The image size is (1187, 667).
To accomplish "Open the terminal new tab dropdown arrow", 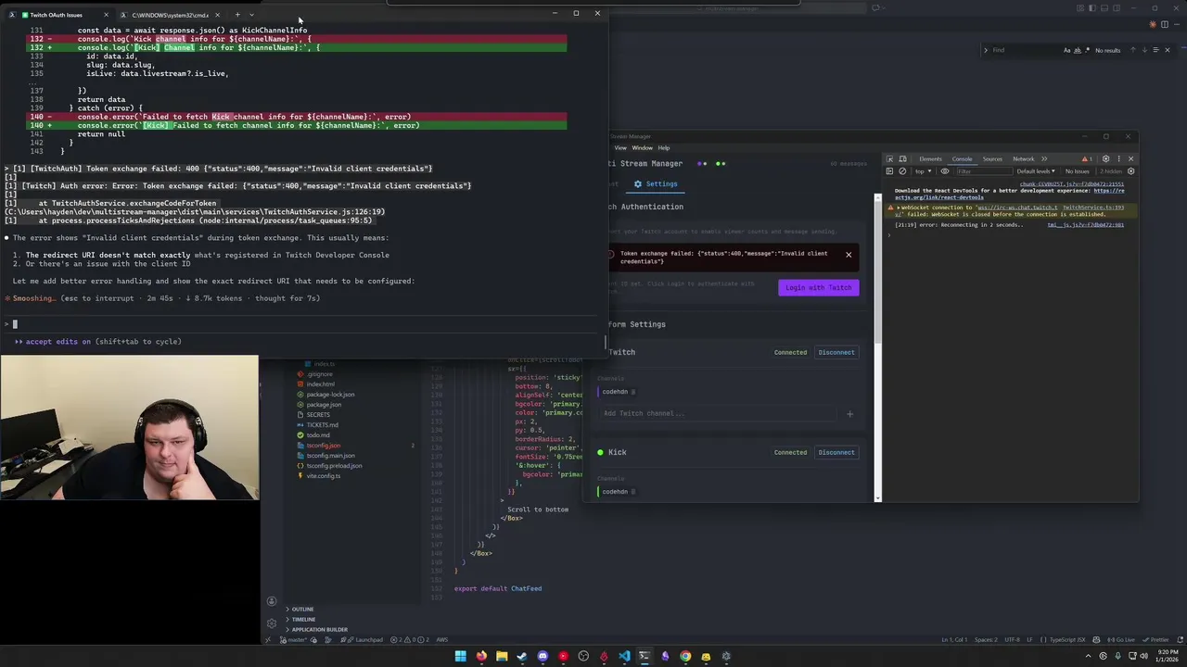I will pyautogui.click(x=251, y=15).
